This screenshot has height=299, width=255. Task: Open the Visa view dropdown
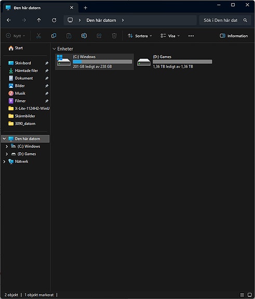(170, 36)
